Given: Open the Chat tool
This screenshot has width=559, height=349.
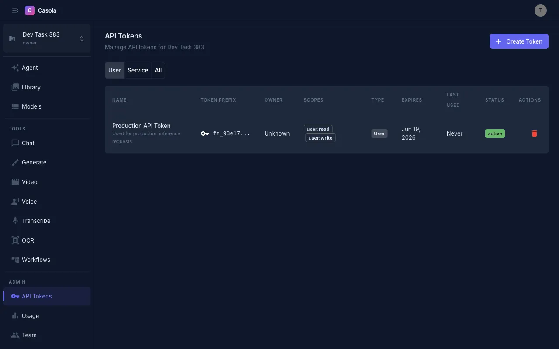Looking at the screenshot, I should click(x=28, y=143).
